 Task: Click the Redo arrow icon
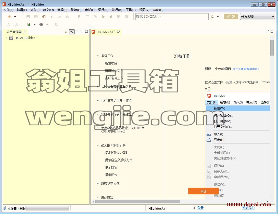coord(60,17)
